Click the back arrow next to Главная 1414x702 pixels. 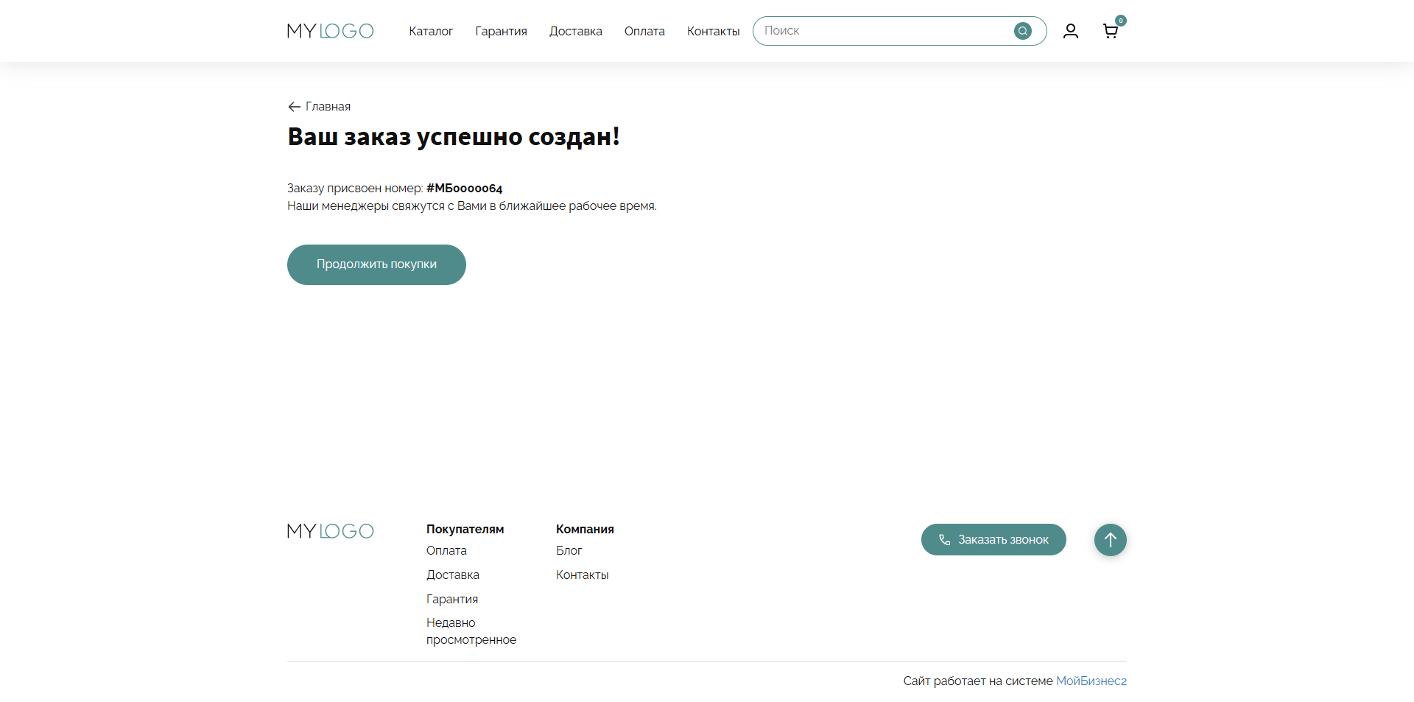point(294,107)
